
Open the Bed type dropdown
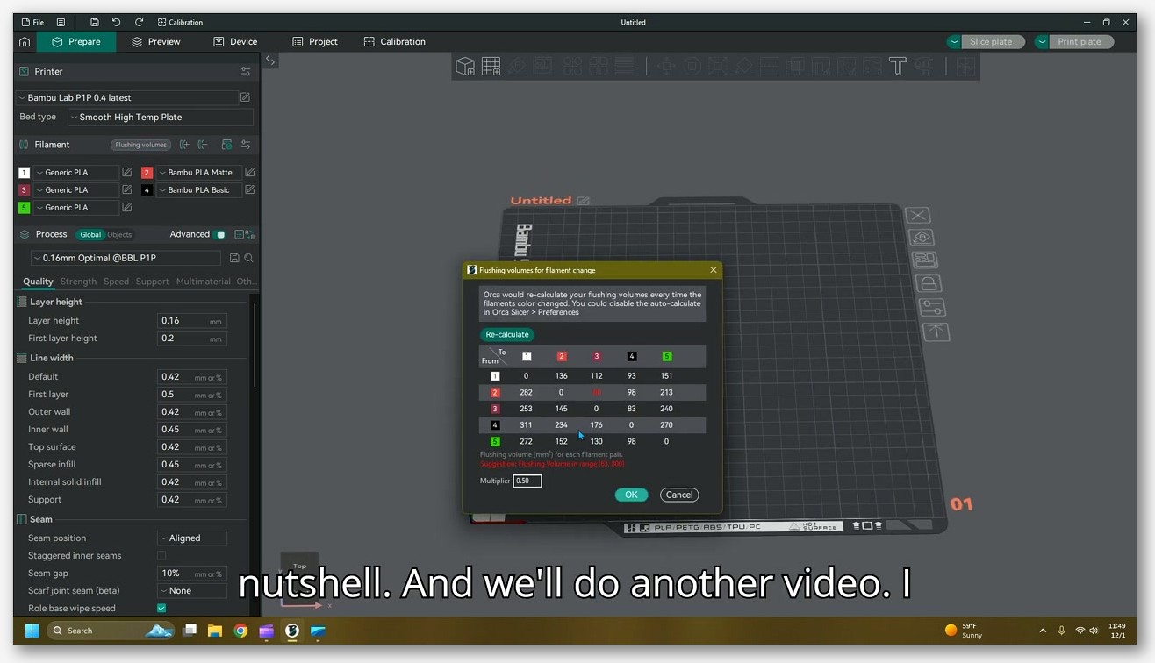pyautogui.click(x=161, y=117)
